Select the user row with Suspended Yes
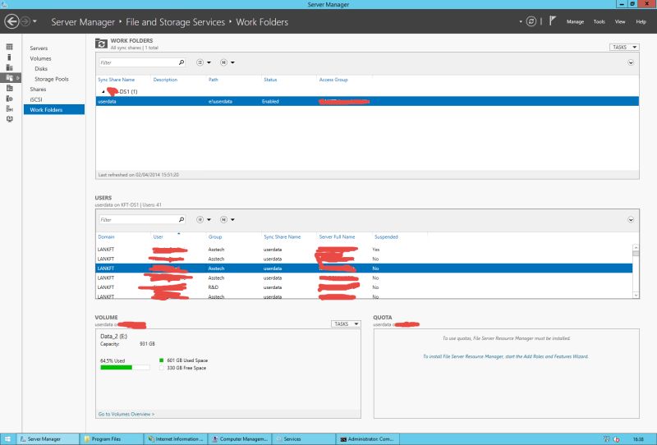This screenshot has height=445, width=657. (x=364, y=250)
